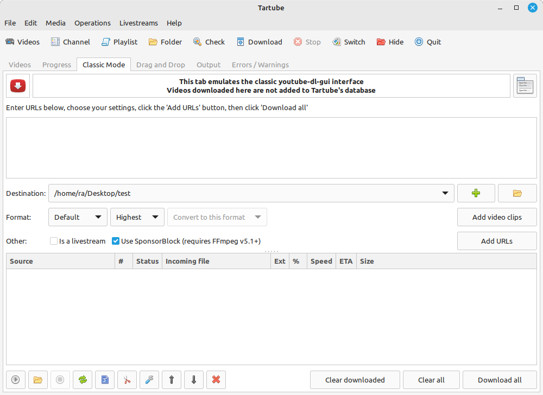Click the blue document icon in bottom toolbar
This screenshot has width=543, height=395.
click(x=105, y=380)
